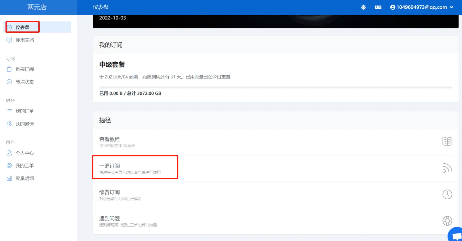Click the 购买订阅 shopping bag icon

coord(9,69)
